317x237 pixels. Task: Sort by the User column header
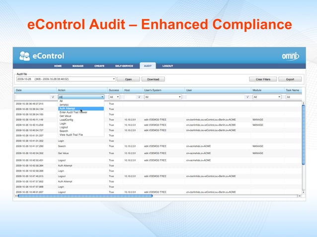pyautogui.click(x=218, y=90)
